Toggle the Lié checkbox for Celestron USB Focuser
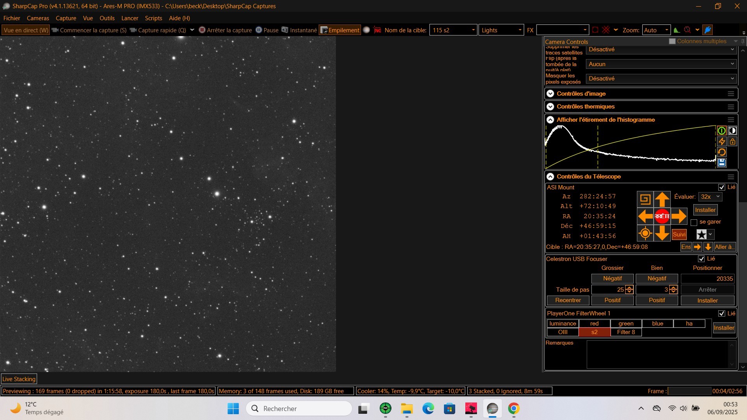The height and width of the screenshot is (420, 747). [x=701, y=259]
